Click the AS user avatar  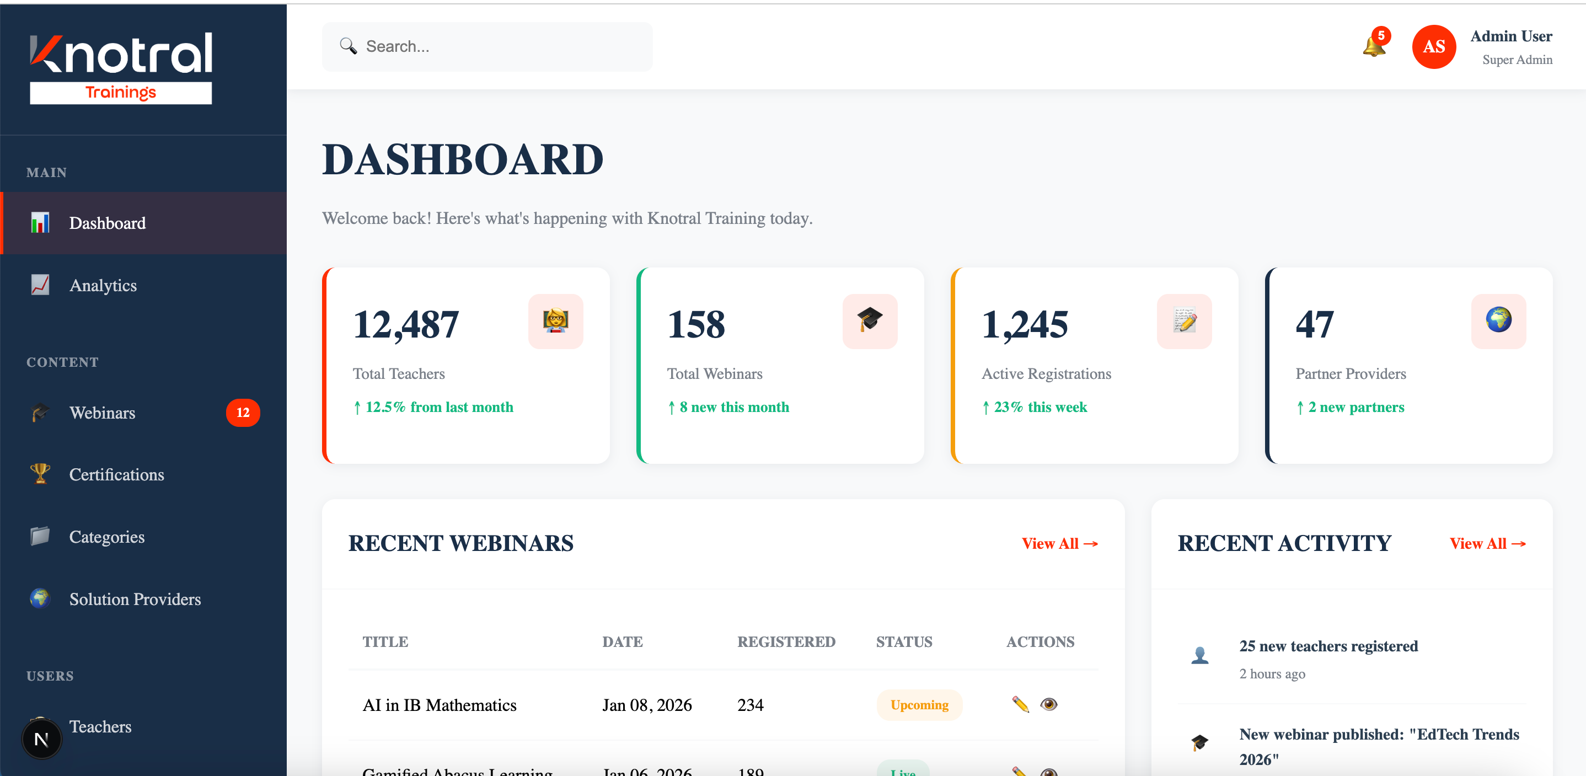pos(1433,47)
